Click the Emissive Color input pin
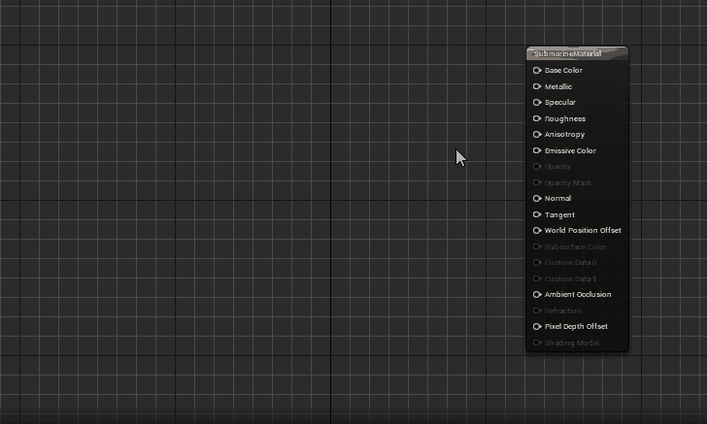Viewport: 707px width, 424px height. 537,150
